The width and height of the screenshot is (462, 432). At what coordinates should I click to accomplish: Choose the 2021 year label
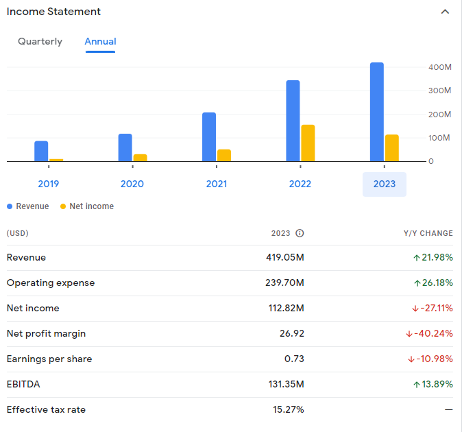[217, 184]
